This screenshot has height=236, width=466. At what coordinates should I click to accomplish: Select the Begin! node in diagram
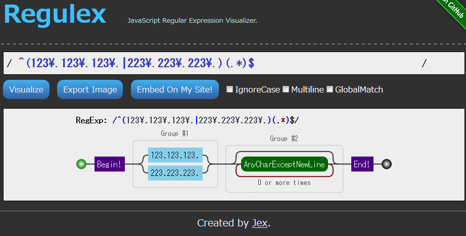coord(110,164)
